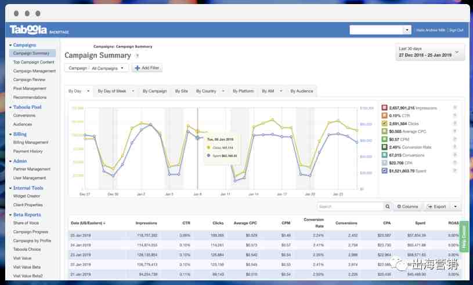Image resolution: width=473 pixels, height=285 pixels.
Task: Open Widget Creator in sidebar
Action: coord(27,196)
